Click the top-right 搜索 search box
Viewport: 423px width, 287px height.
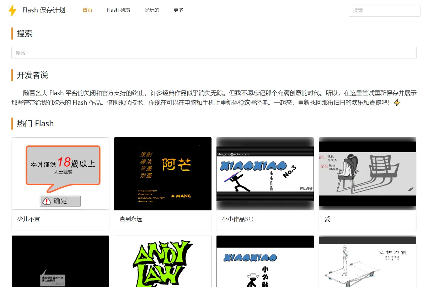coord(384,10)
